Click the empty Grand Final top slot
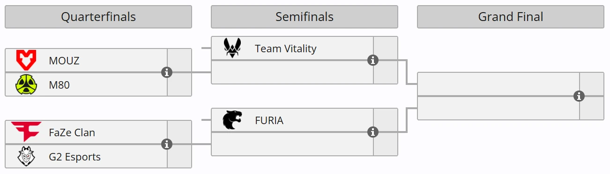 pyautogui.click(x=498, y=84)
